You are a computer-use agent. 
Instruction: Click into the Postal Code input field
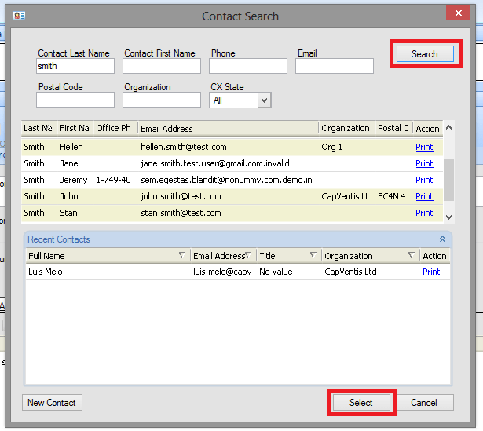75,100
